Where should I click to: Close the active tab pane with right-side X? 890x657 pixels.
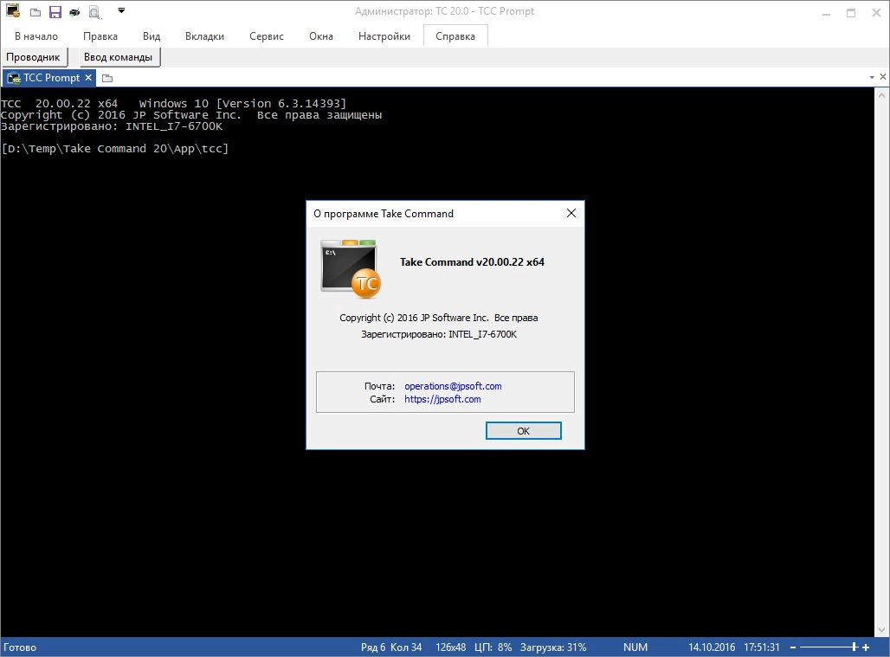[883, 76]
